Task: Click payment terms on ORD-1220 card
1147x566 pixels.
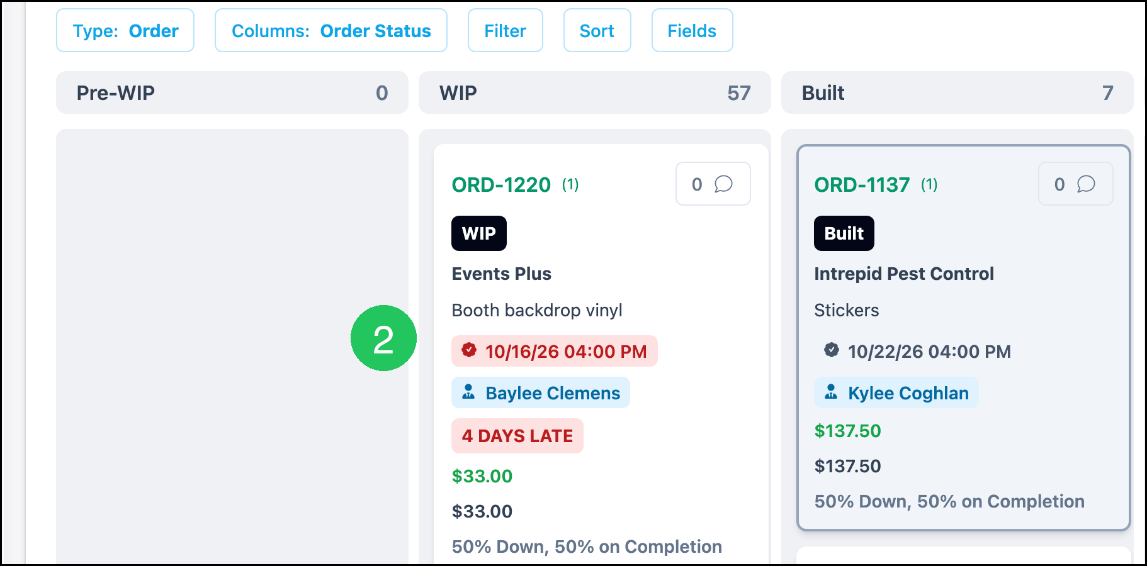Action: point(587,547)
